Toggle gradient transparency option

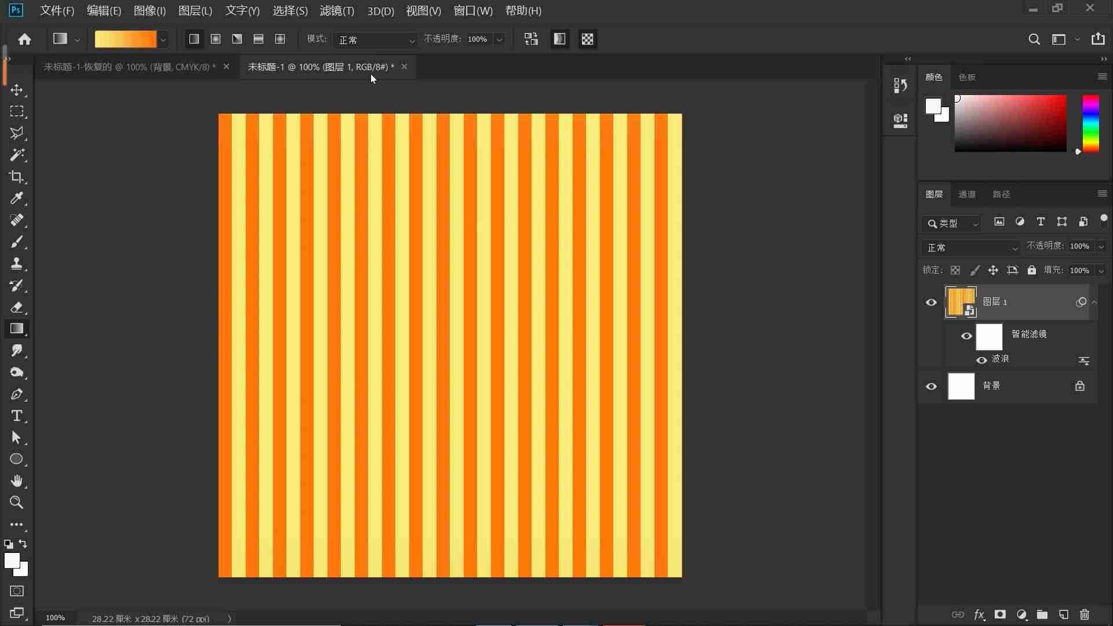pyautogui.click(x=587, y=39)
